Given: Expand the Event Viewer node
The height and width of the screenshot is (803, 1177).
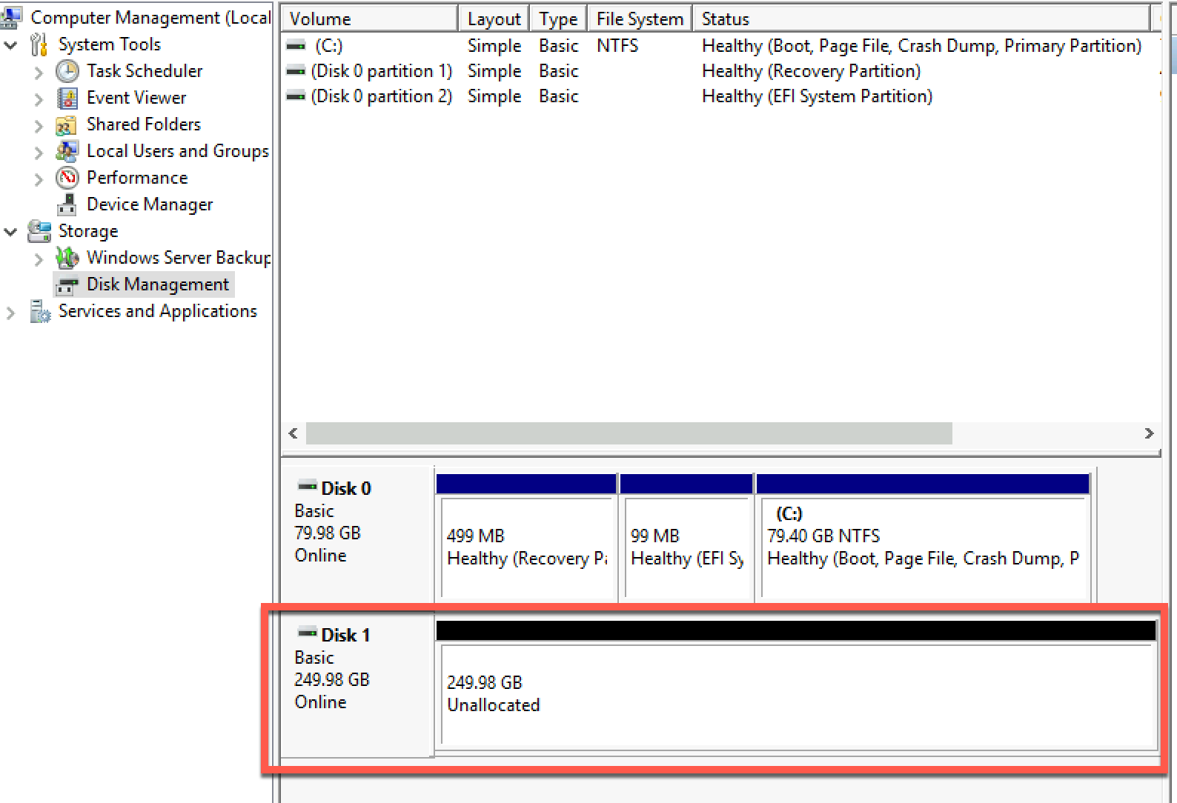Looking at the screenshot, I should pyautogui.click(x=39, y=99).
